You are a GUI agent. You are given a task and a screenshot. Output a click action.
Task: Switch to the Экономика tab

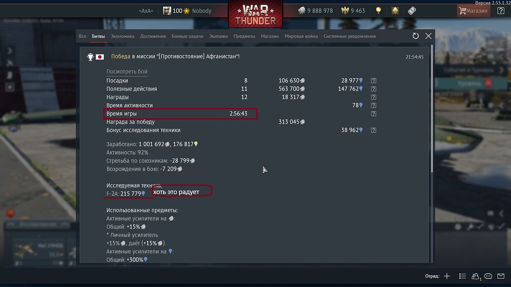pyautogui.click(x=122, y=36)
